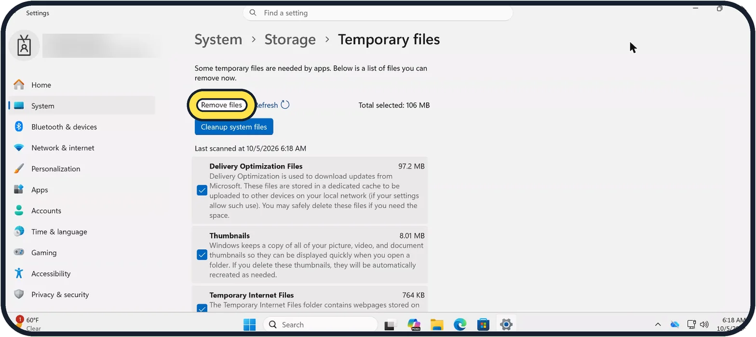This screenshot has width=756, height=337.
Task: Open File Explorer from the taskbar
Action: point(437,324)
